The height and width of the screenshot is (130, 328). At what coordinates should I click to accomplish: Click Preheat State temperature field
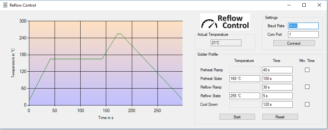[244, 79]
